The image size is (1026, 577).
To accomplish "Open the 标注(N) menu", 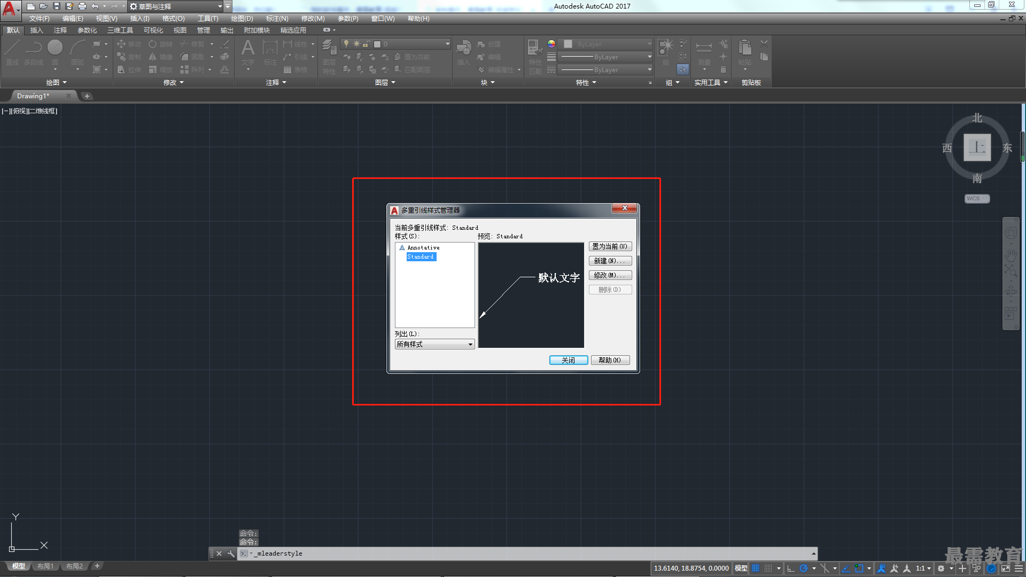I will pos(277,19).
